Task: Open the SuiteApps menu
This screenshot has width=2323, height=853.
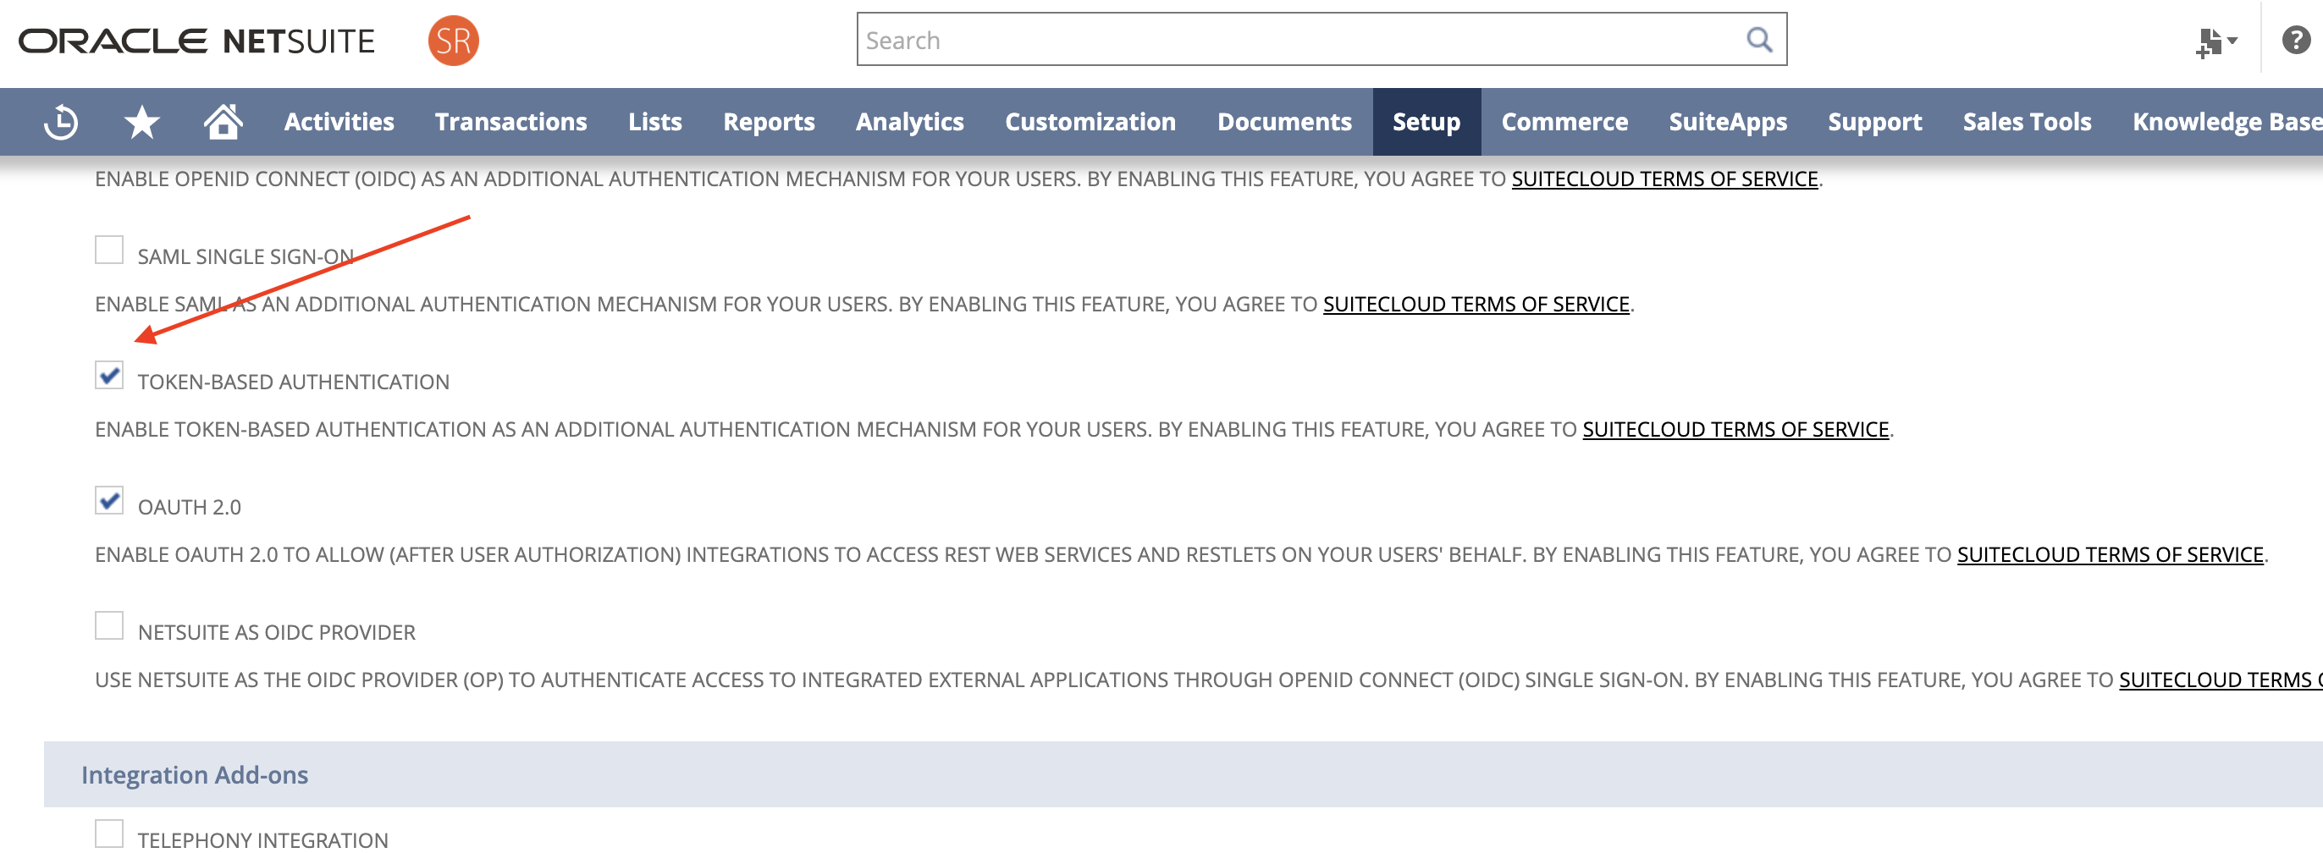Action: tap(1728, 122)
